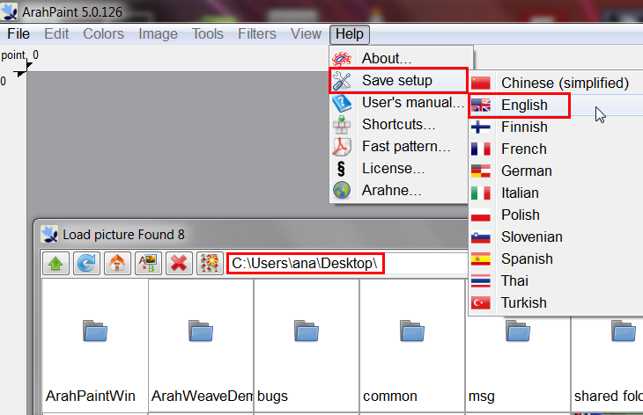Click the Save setup wrench icon
This screenshot has width=643, height=415.
(342, 81)
